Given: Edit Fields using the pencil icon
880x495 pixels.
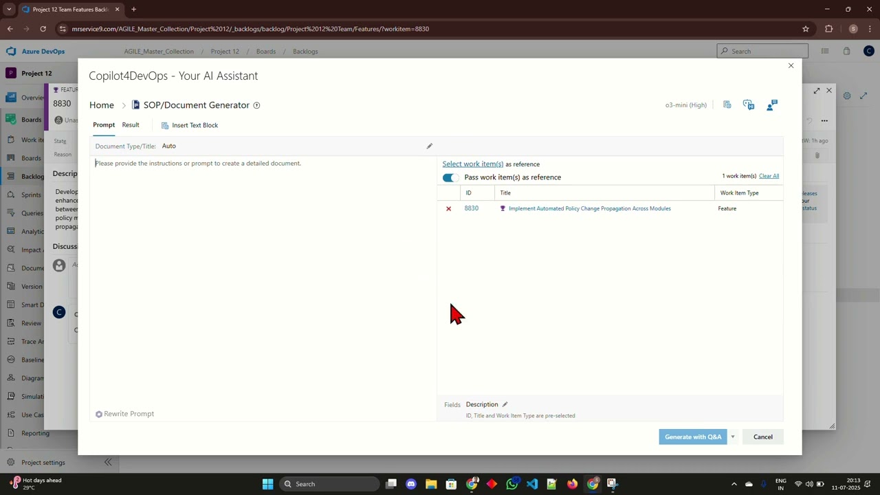Looking at the screenshot, I should point(505,404).
